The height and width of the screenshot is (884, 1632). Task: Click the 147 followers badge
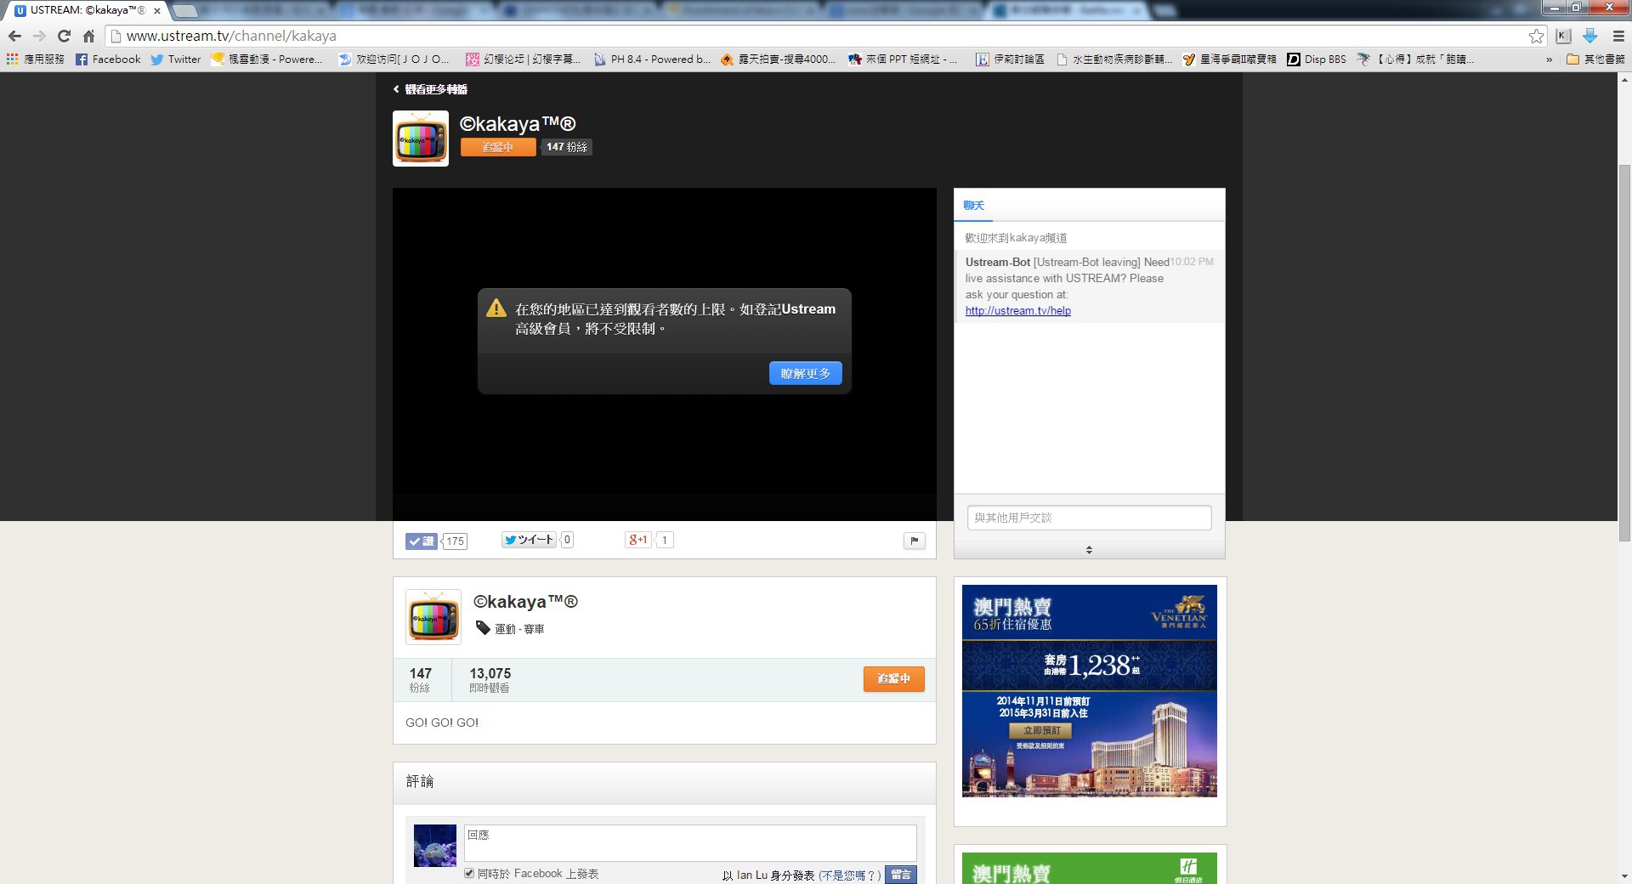point(566,147)
